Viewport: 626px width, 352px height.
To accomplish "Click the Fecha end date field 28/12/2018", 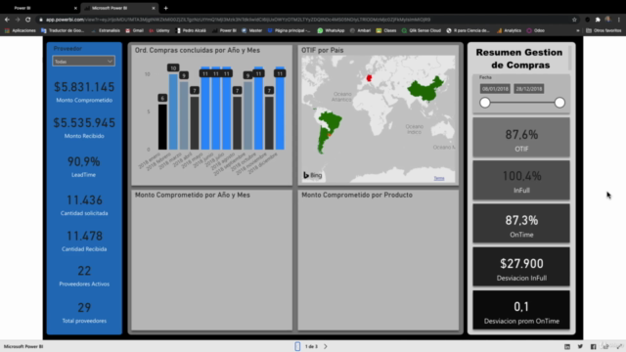I will coord(529,89).
